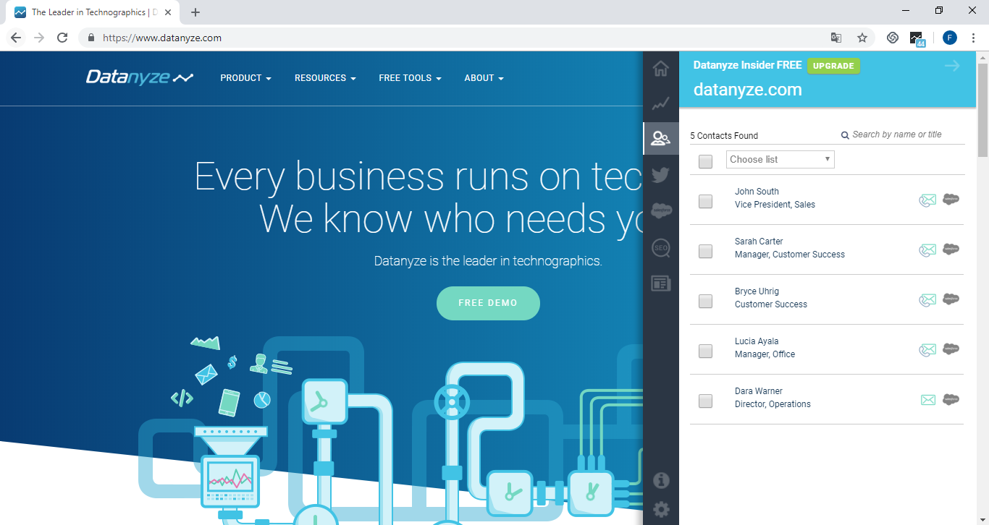The image size is (989, 525).
Task: Click the contact name John South
Action: (757, 192)
